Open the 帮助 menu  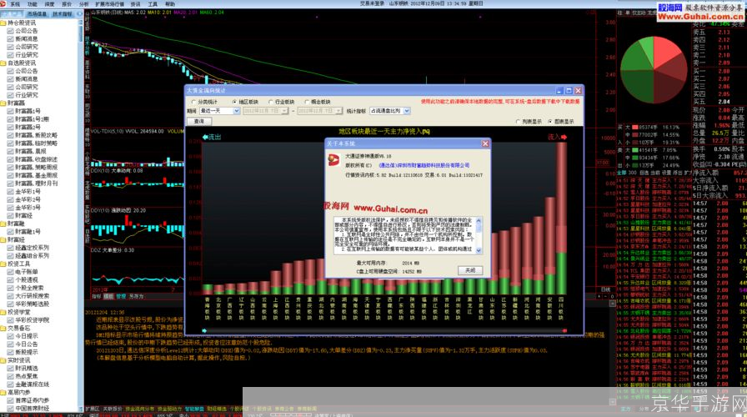pos(169,4)
